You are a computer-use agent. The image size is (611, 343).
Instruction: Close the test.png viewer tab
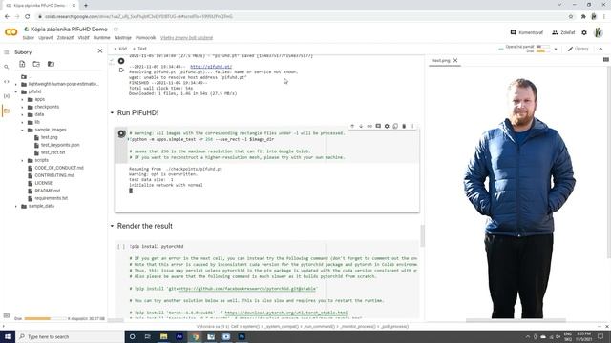(455, 60)
